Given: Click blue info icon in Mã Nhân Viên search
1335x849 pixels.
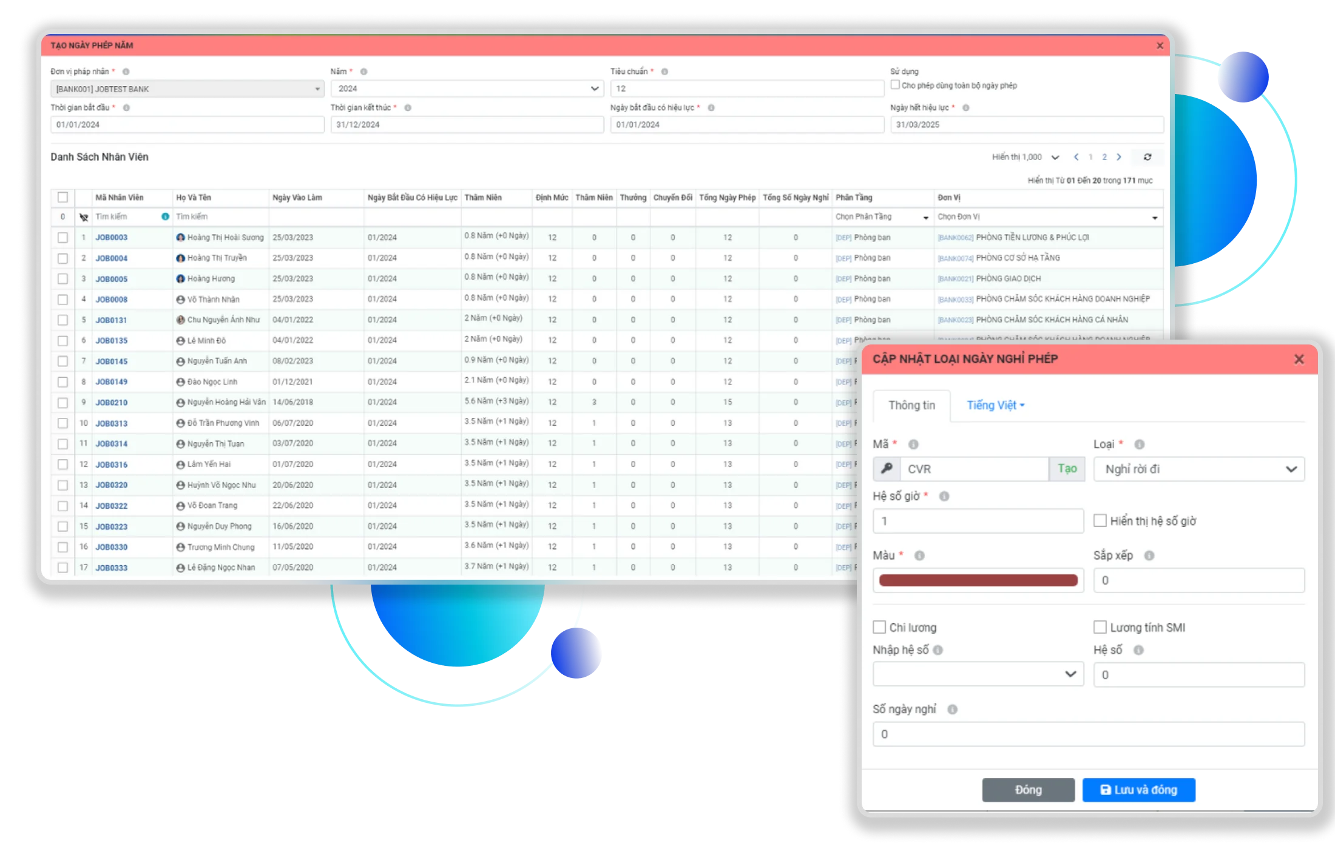Looking at the screenshot, I should coord(165,217).
